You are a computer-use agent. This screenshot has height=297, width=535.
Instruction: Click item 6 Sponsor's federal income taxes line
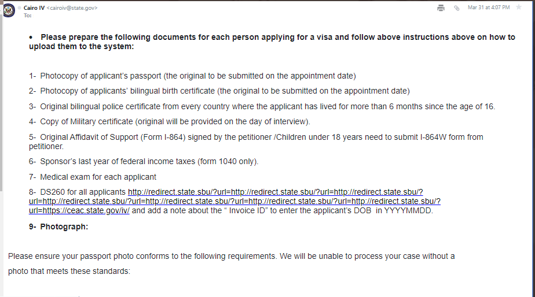[x=144, y=161]
